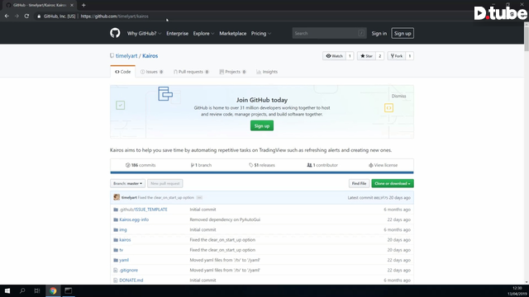This screenshot has width=529, height=297.
Task: Click Chrome icon on taskbar
Action: click(x=53, y=290)
